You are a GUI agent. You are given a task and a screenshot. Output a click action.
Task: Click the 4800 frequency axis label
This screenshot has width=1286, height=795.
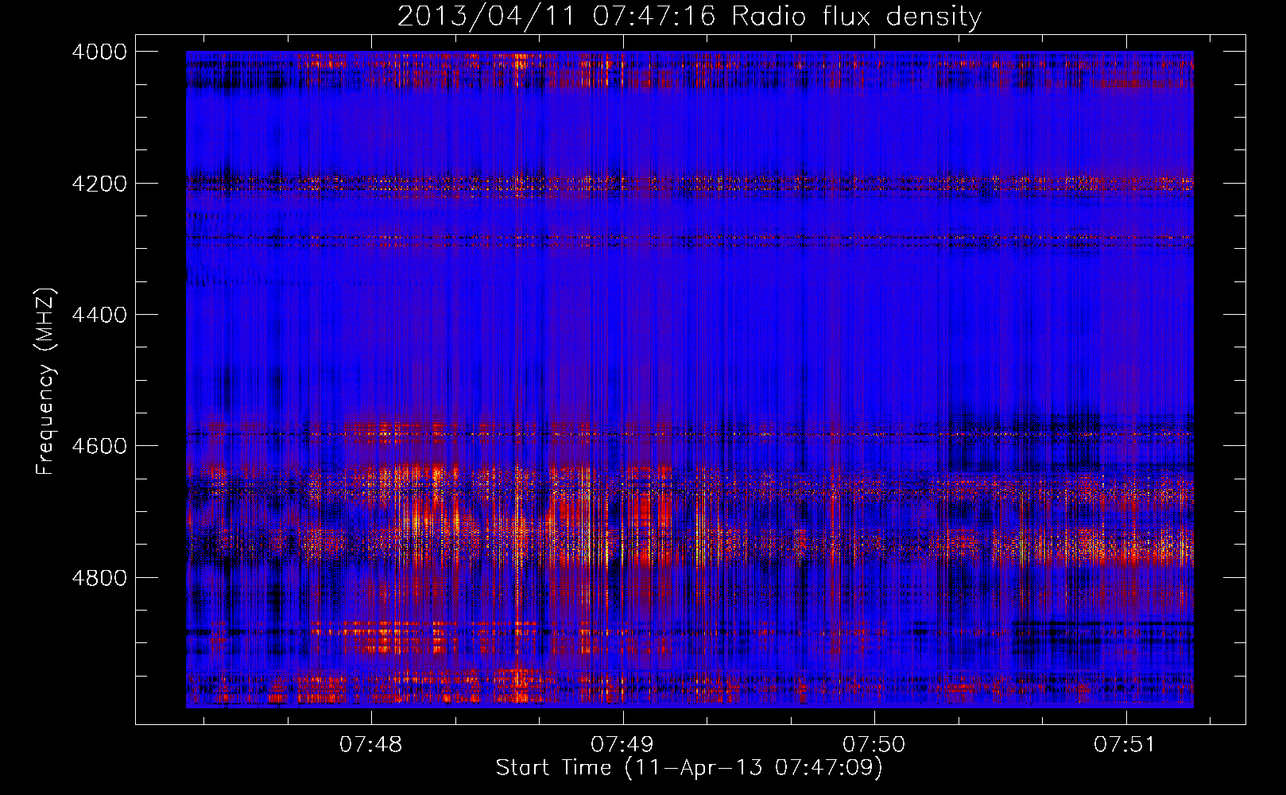(x=99, y=578)
